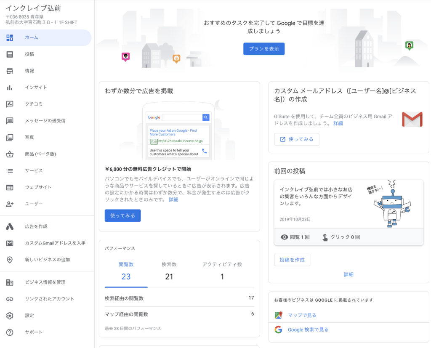Screen dimensions: 431x348
Task: Click the eye icon next to 閲覧 1 回
Action: click(284, 237)
